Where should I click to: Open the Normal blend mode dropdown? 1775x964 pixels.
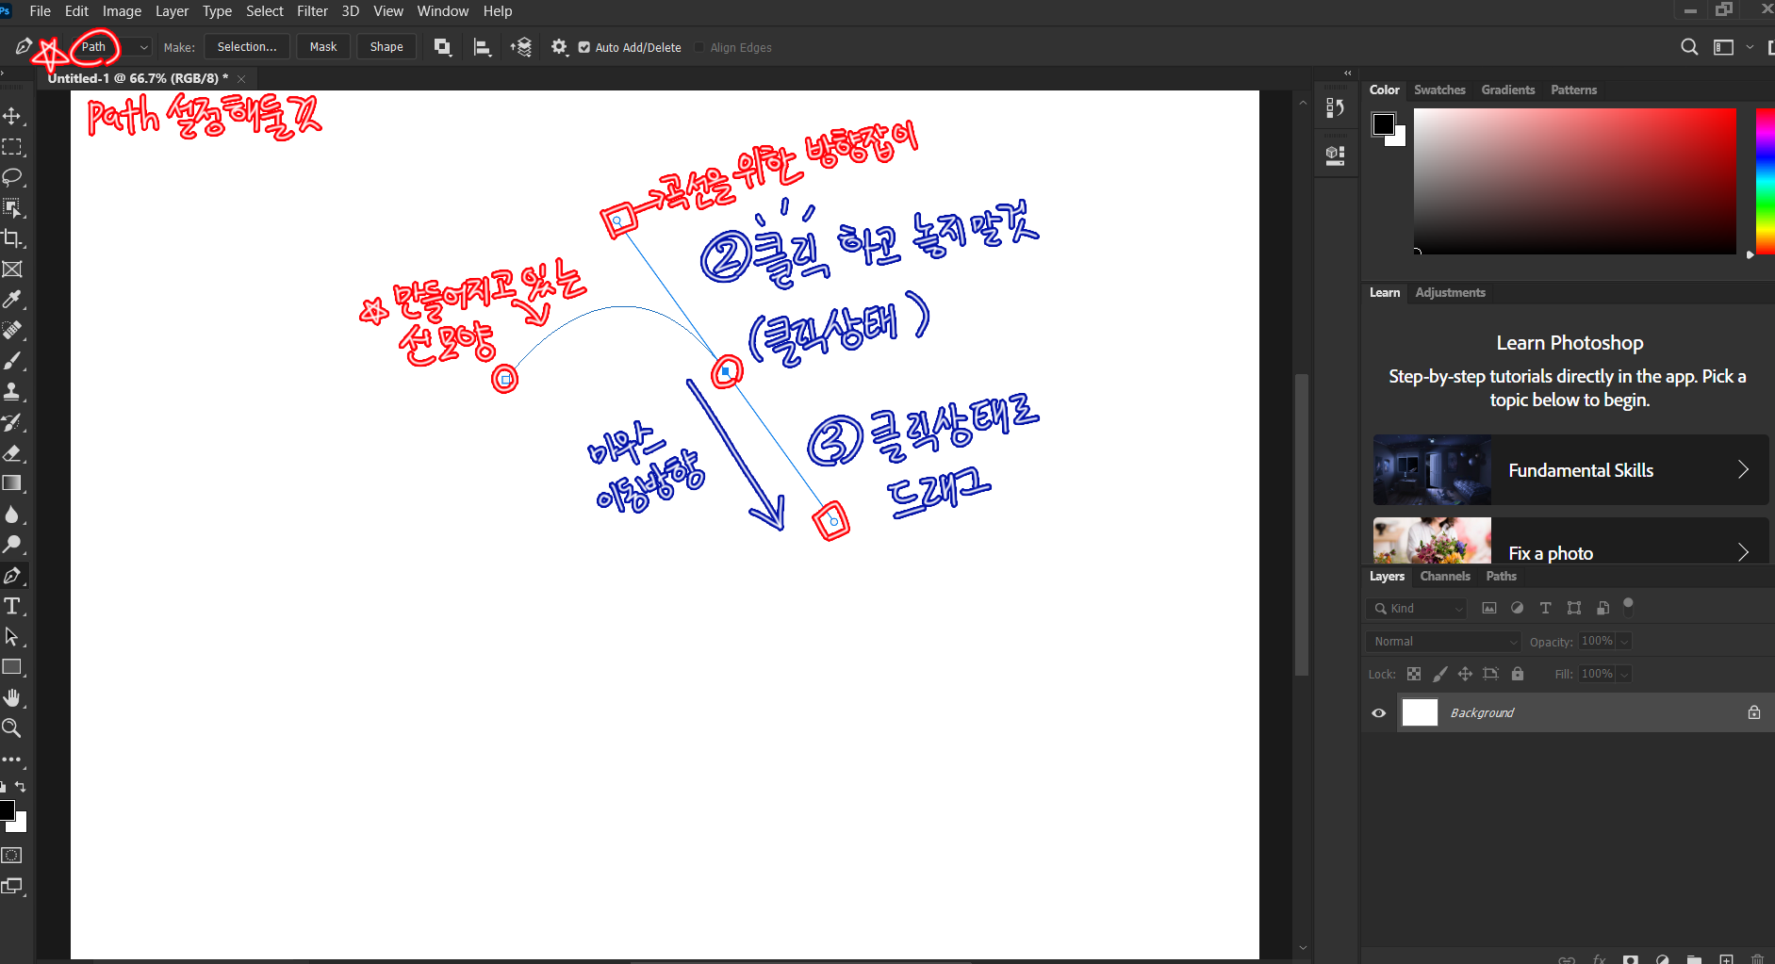1443,642
